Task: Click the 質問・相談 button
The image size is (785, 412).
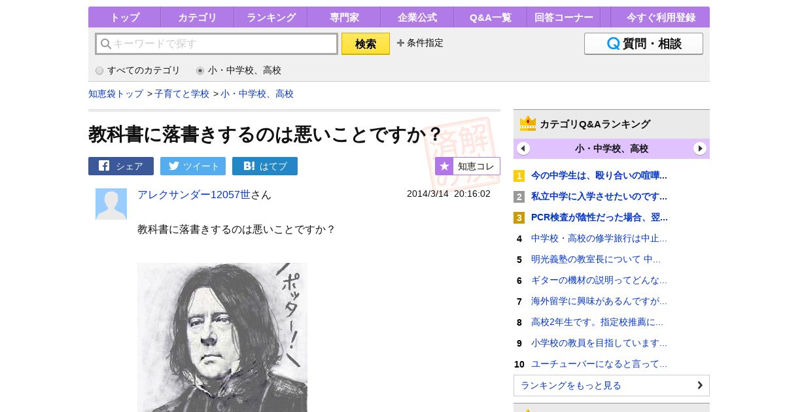Action: point(644,44)
